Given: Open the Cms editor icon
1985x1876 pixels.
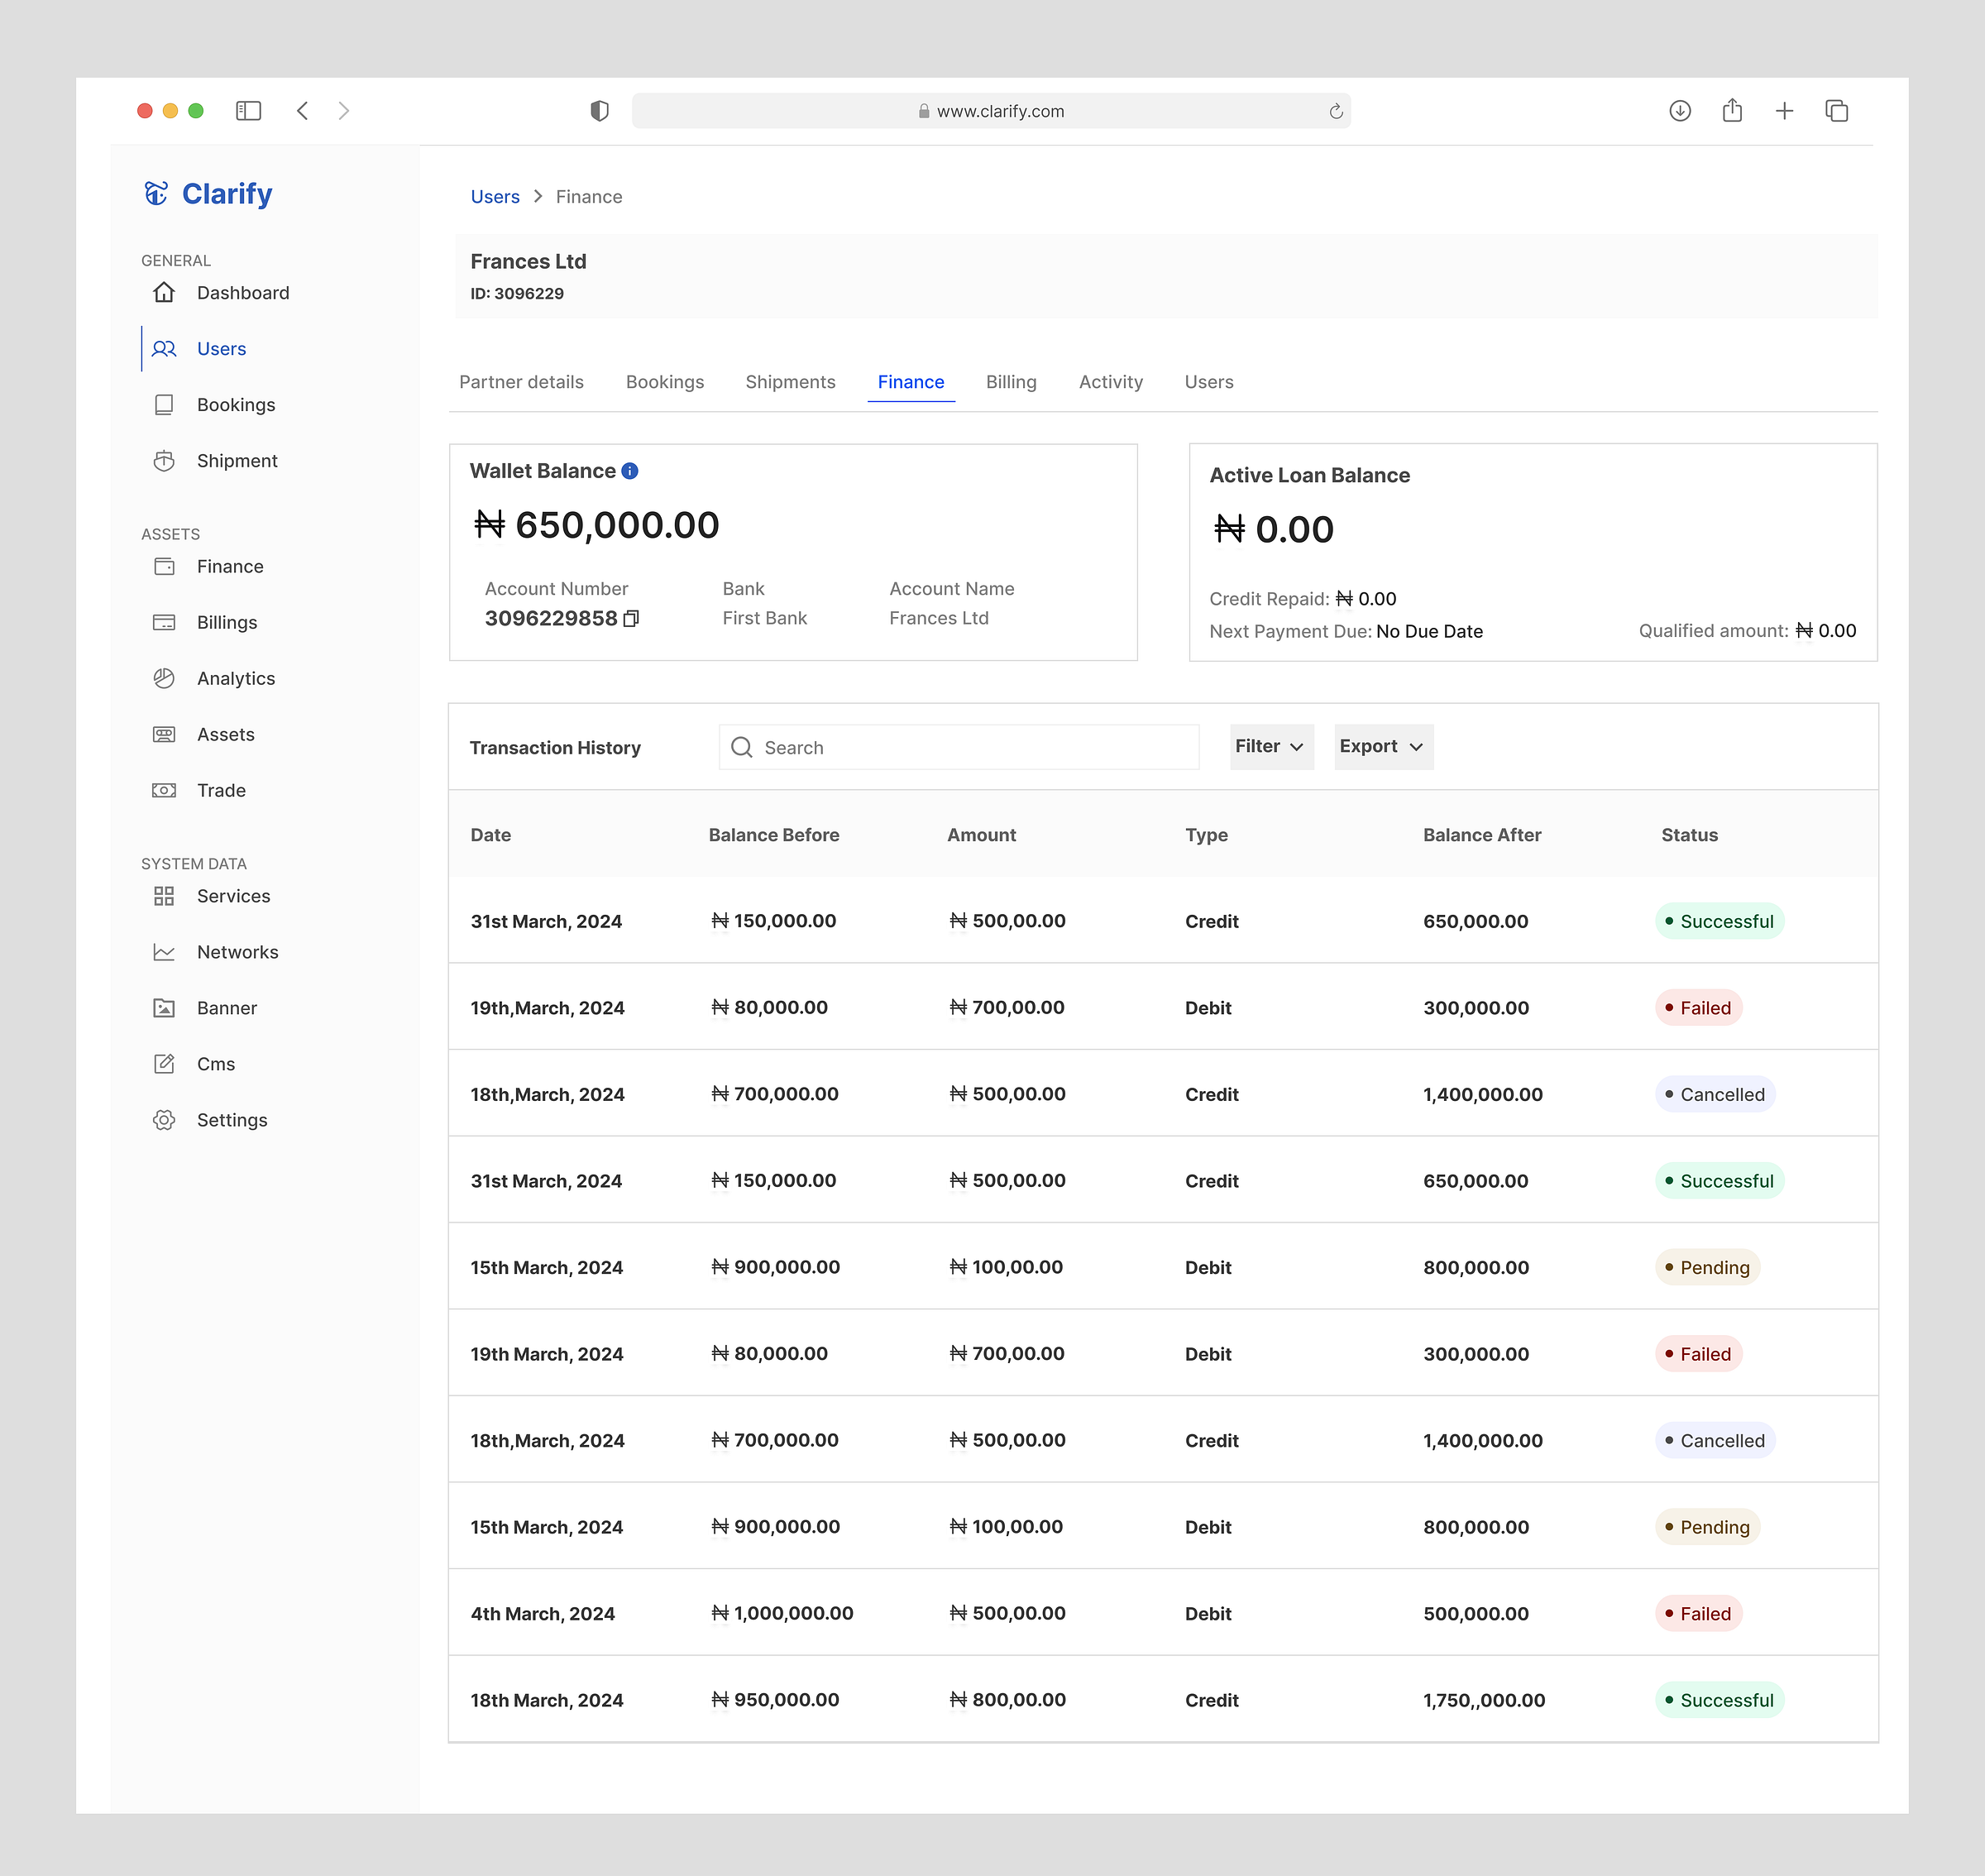Looking at the screenshot, I should 164,1063.
